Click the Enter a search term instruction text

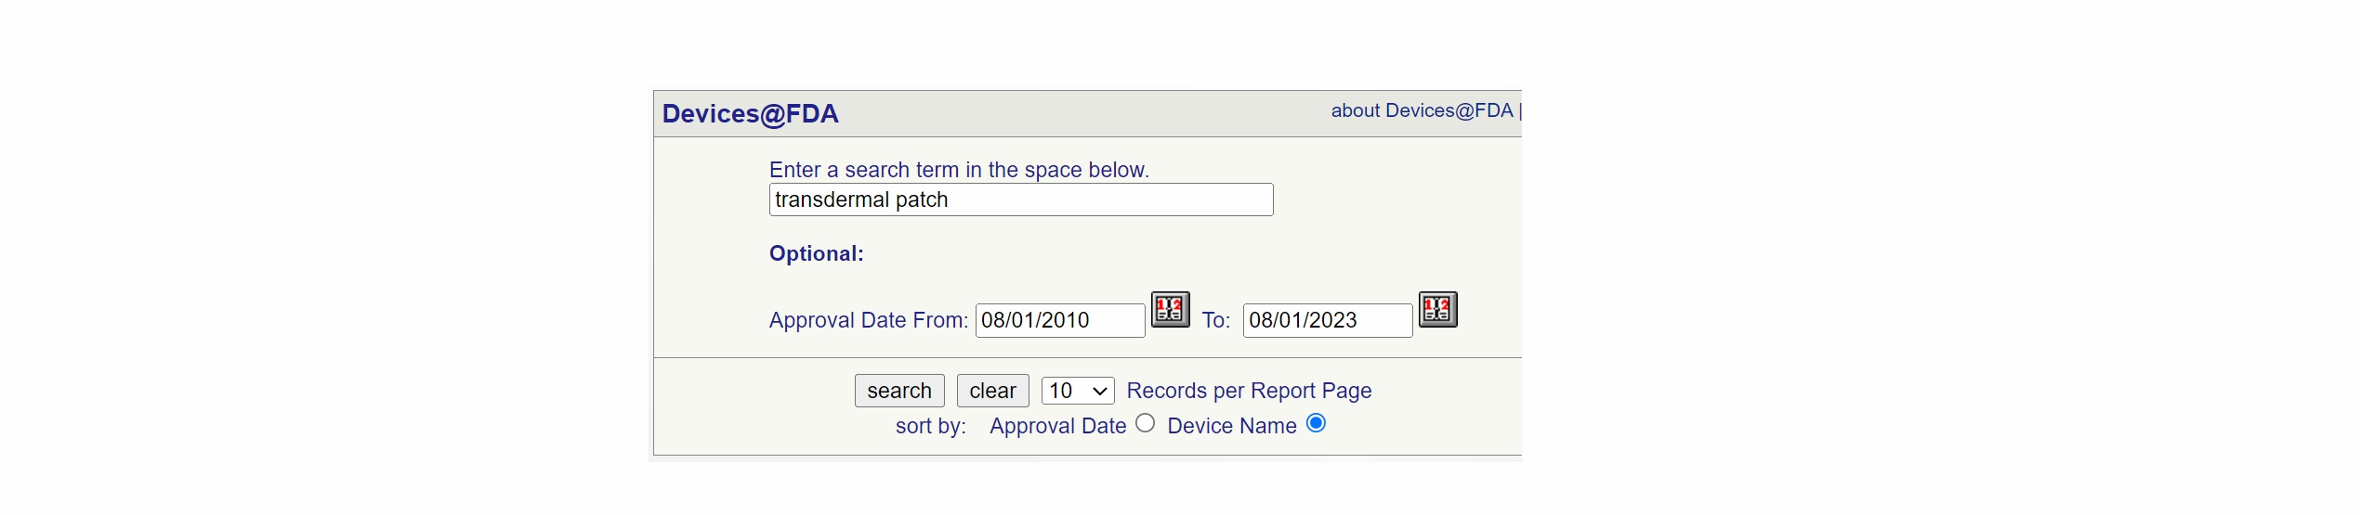959,170
